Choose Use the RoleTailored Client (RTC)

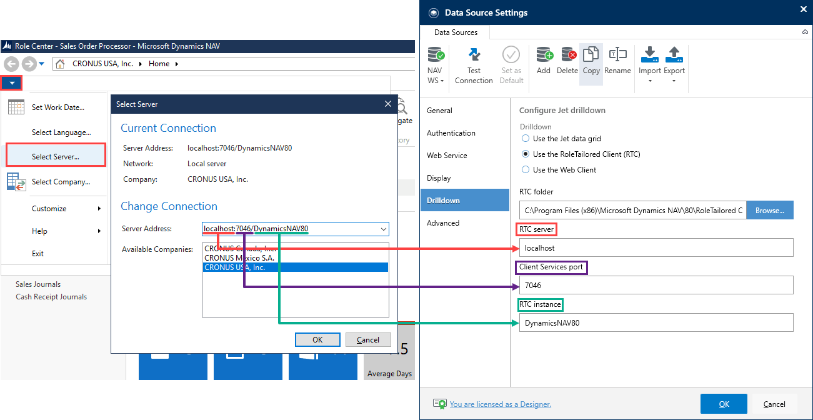(525, 154)
